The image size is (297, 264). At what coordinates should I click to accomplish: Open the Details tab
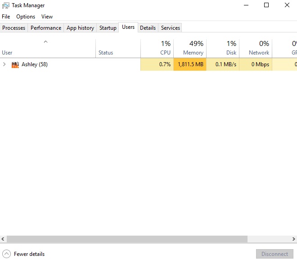[148, 28]
